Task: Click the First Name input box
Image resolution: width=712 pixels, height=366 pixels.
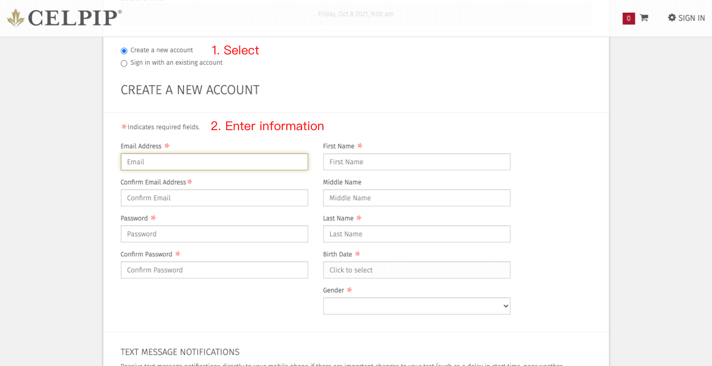Action: 417,162
